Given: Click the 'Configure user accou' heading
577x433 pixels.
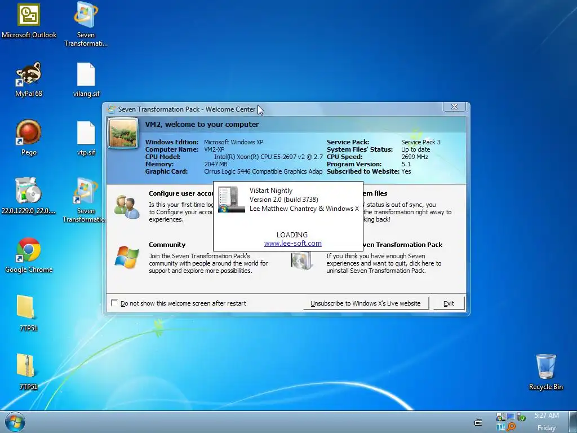Looking at the screenshot, I should coord(181,193).
